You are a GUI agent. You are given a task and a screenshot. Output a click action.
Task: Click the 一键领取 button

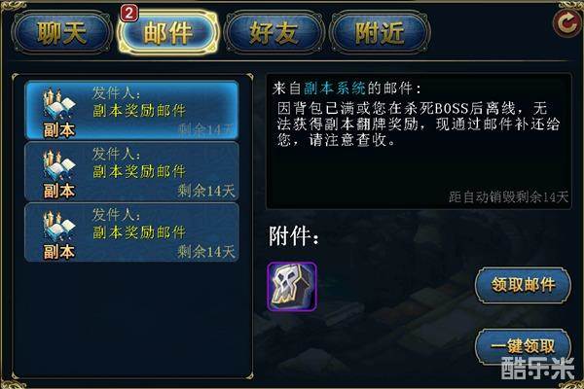(x=523, y=346)
